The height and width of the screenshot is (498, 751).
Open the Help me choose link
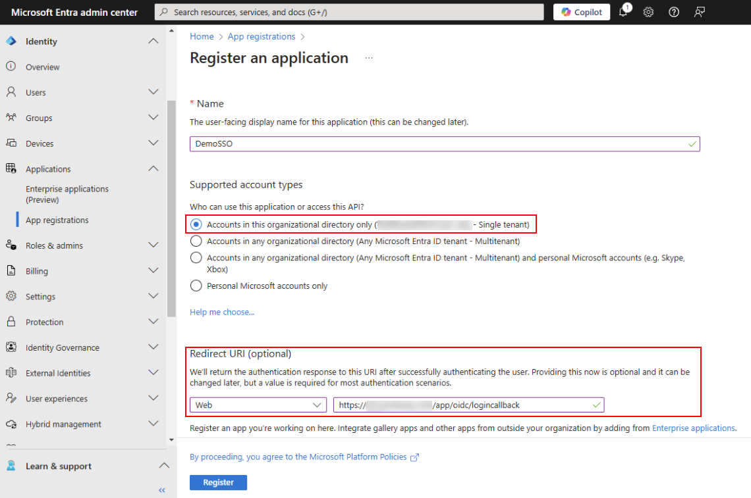point(222,312)
